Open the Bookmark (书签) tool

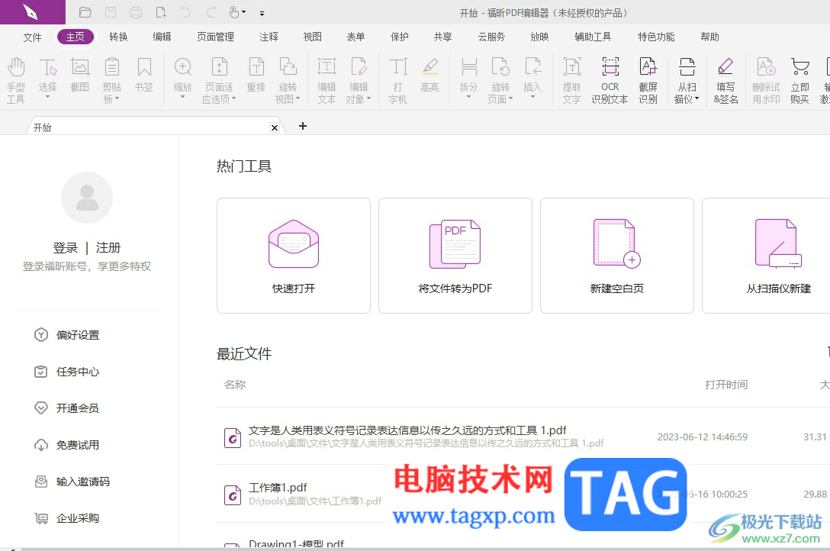tap(144, 75)
